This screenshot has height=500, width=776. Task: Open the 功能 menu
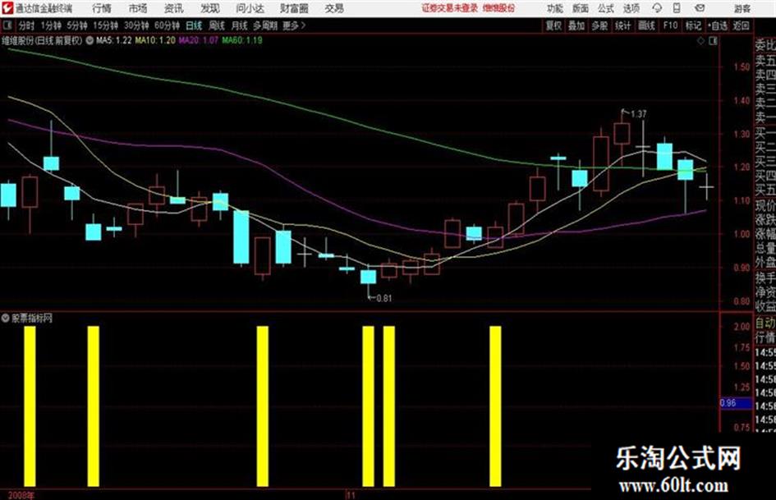[x=555, y=8]
